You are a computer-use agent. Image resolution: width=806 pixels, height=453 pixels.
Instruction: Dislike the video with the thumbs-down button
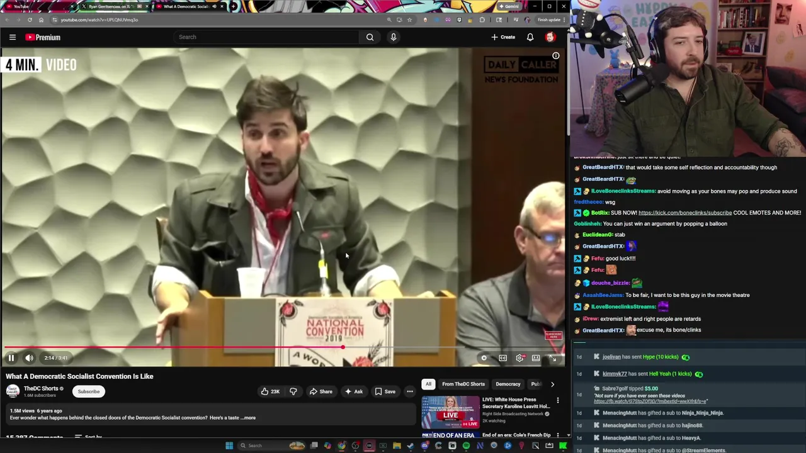tap(293, 391)
